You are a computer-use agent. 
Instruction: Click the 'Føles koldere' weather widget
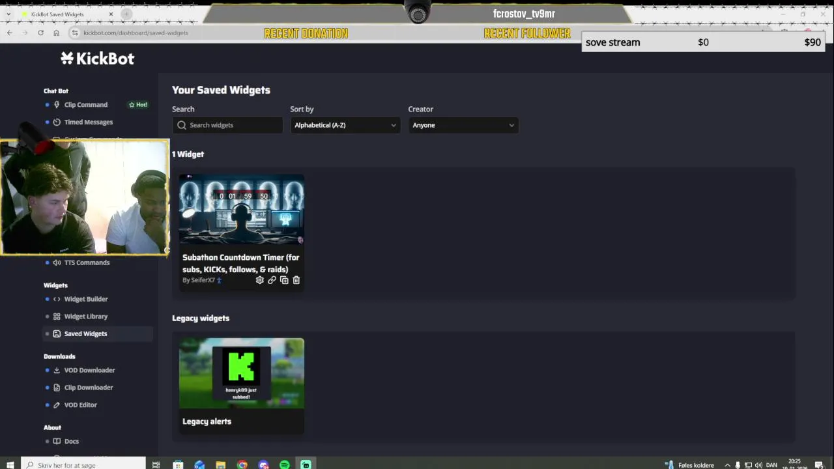pyautogui.click(x=689, y=465)
